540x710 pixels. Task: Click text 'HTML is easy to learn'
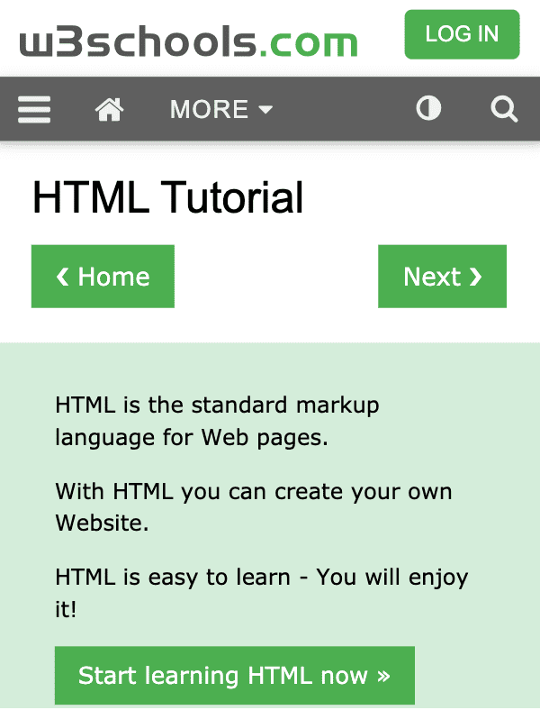tap(173, 577)
